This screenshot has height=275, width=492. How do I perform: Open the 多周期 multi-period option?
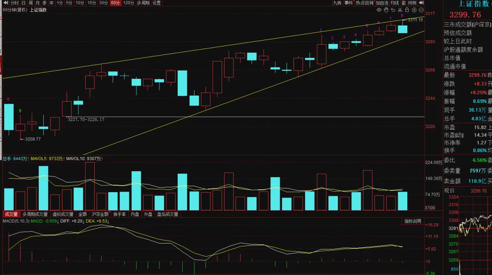[143, 3]
